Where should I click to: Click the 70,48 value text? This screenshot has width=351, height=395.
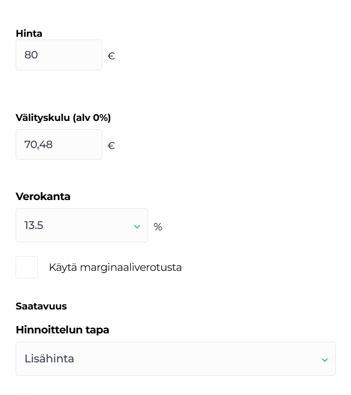(x=38, y=145)
